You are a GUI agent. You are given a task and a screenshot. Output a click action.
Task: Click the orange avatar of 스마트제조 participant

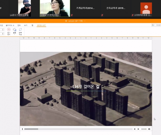tap(146, 8)
